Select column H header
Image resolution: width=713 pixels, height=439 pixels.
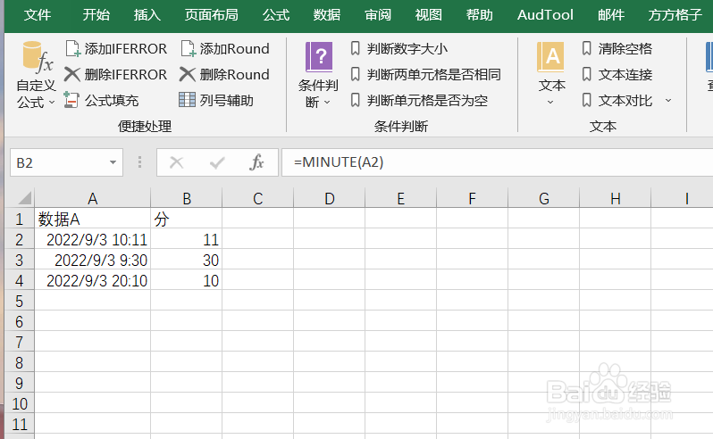tap(616, 198)
